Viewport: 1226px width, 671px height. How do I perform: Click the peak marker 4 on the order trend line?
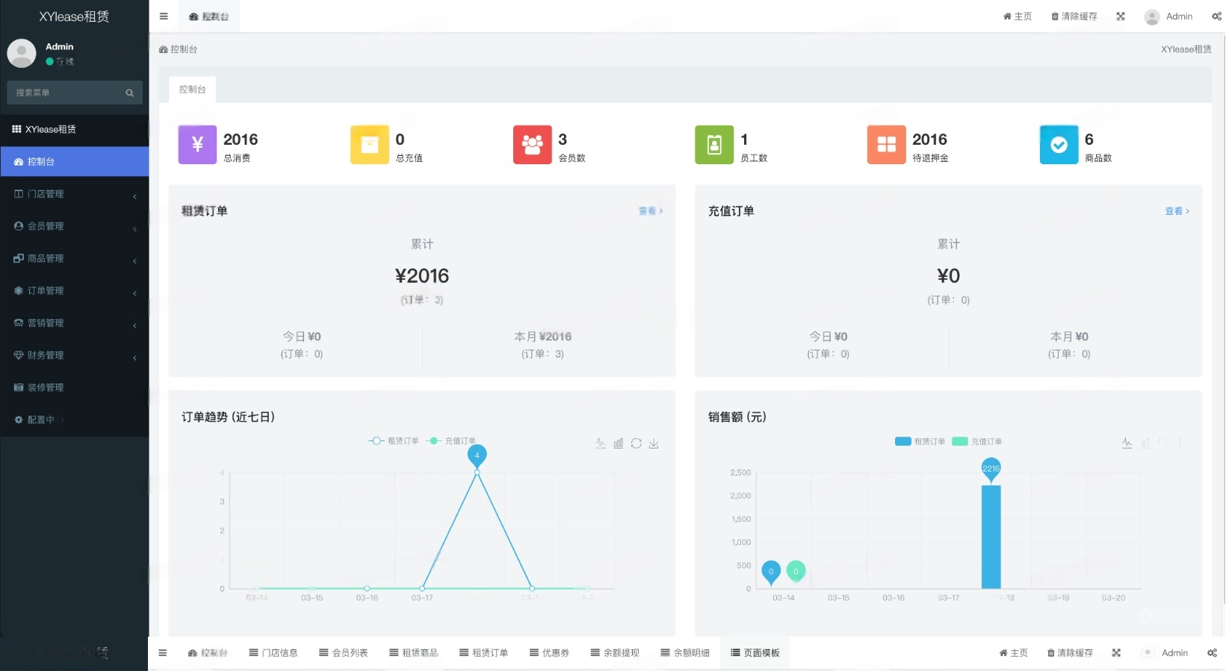477,455
